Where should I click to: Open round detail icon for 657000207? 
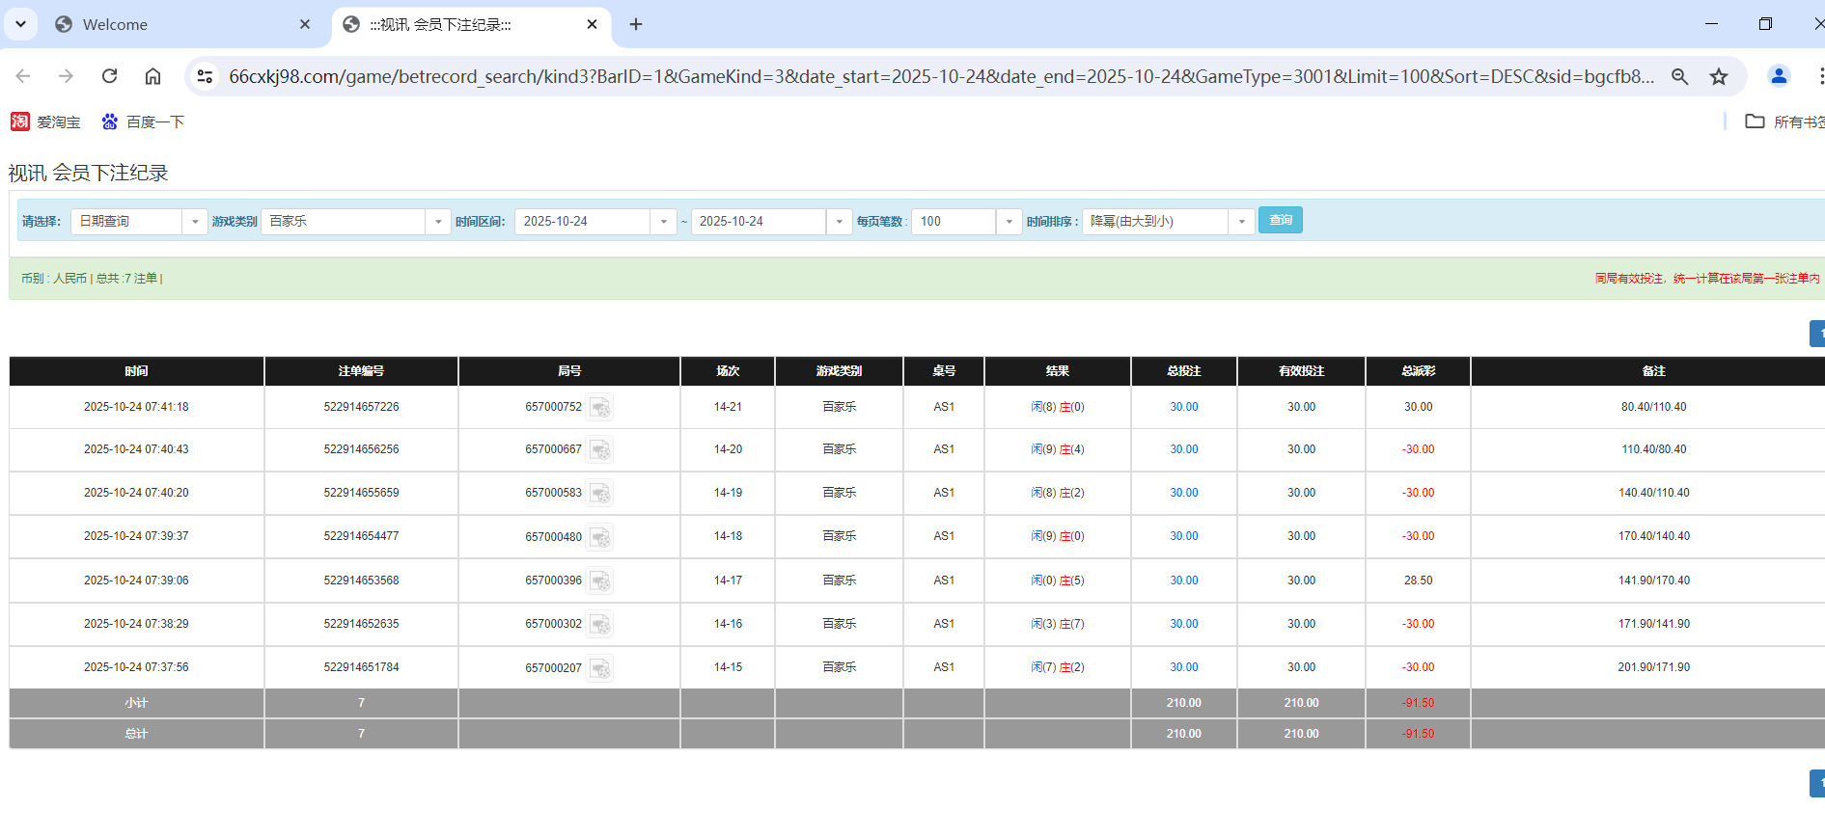[599, 668]
